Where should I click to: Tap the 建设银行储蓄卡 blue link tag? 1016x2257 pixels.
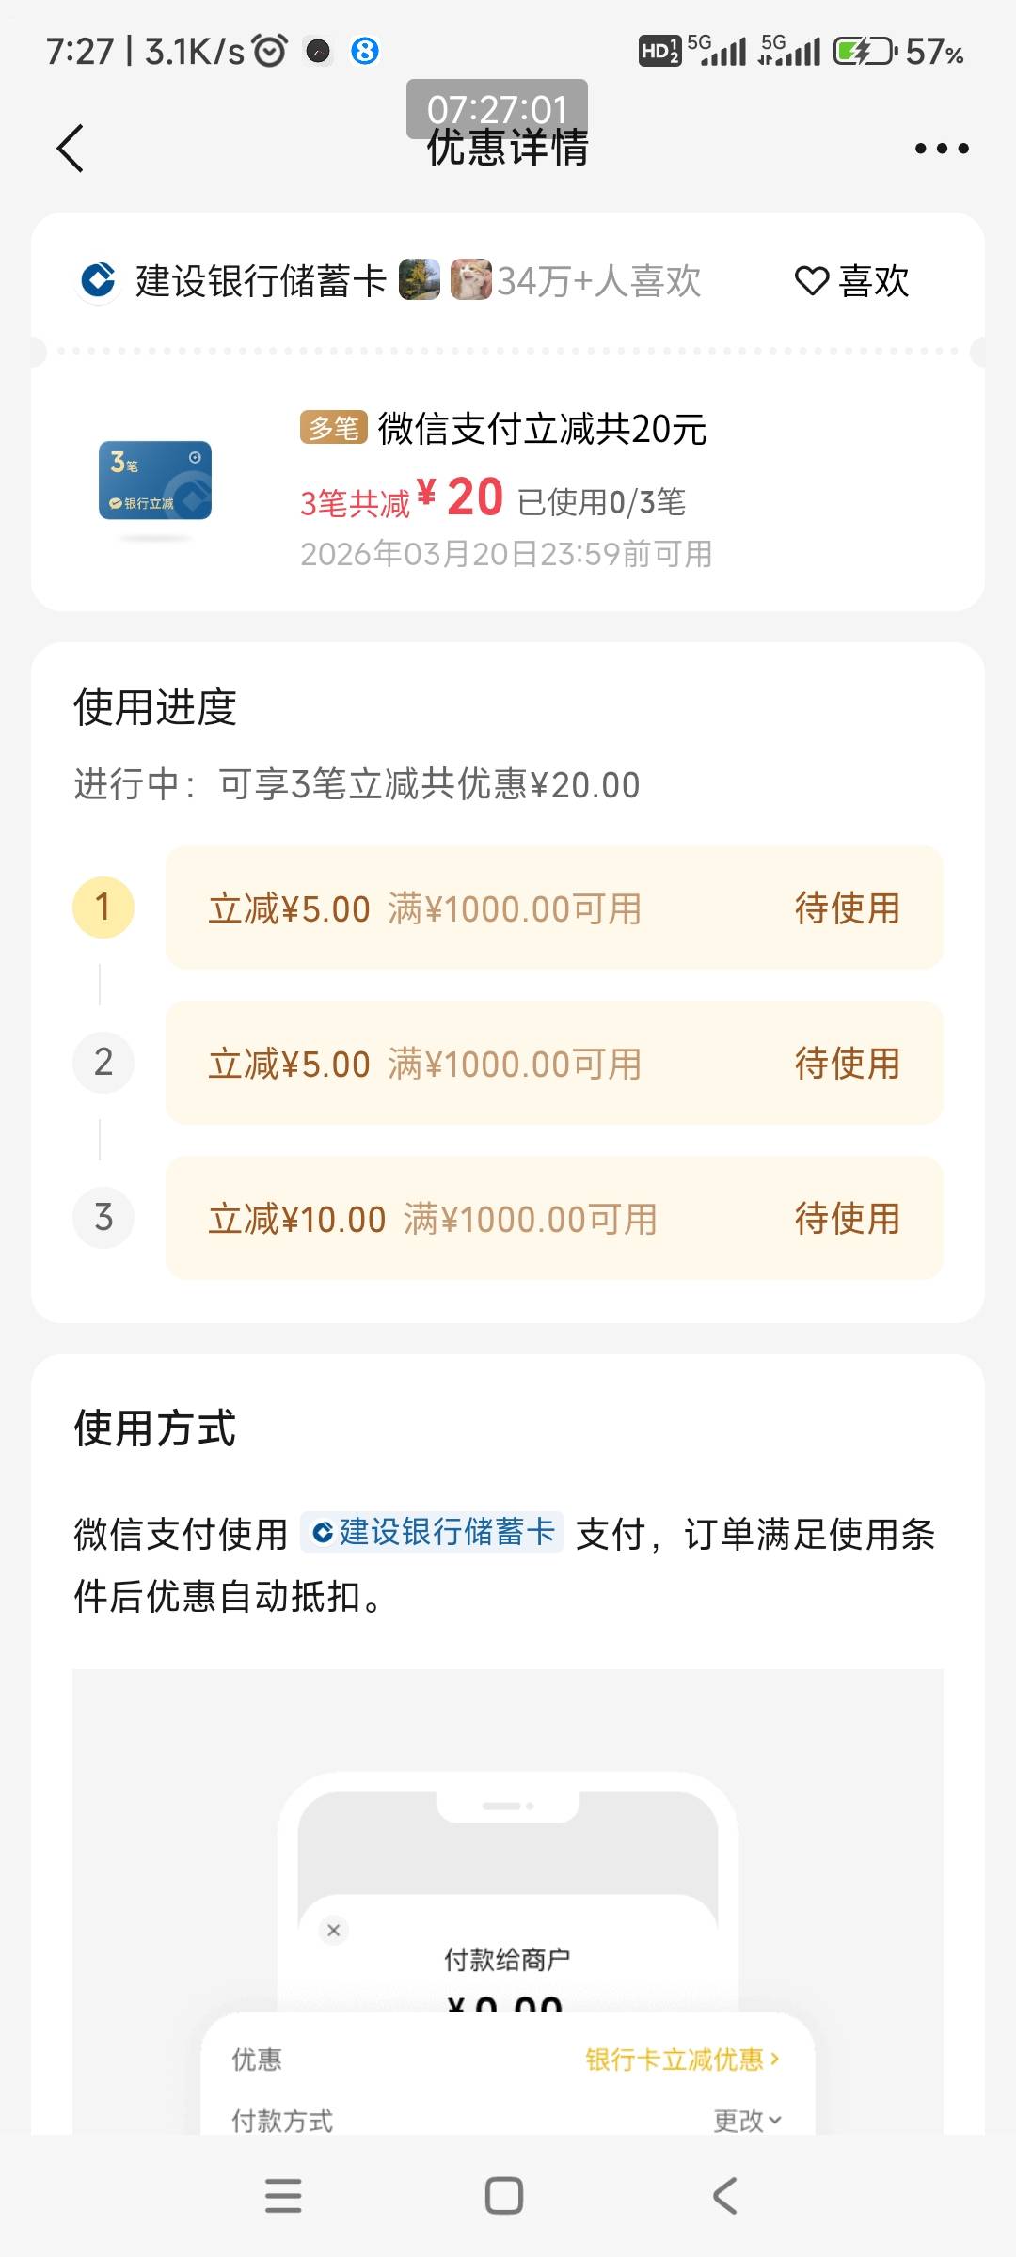click(x=433, y=1532)
